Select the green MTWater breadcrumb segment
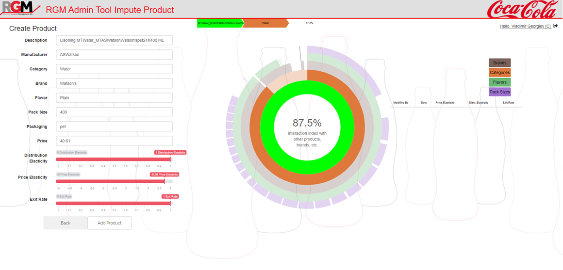 [219, 23]
